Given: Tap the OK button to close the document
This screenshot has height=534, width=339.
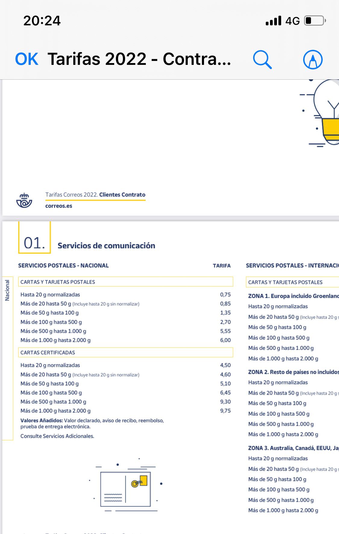Looking at the screenshot, I should (27, 59).
